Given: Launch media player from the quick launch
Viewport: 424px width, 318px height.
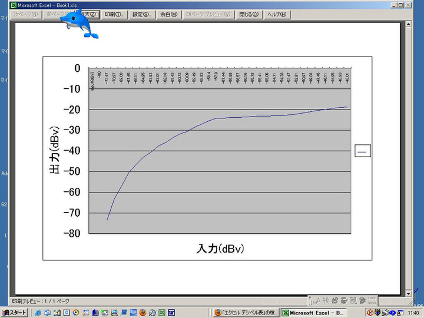Looking at the screenshot, I should tap(76, 312).
